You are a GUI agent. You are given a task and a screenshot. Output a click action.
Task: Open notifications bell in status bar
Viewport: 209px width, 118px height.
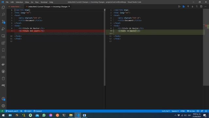(206, 111)
